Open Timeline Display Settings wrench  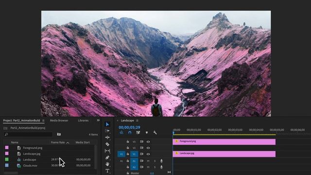click(155, 133)
